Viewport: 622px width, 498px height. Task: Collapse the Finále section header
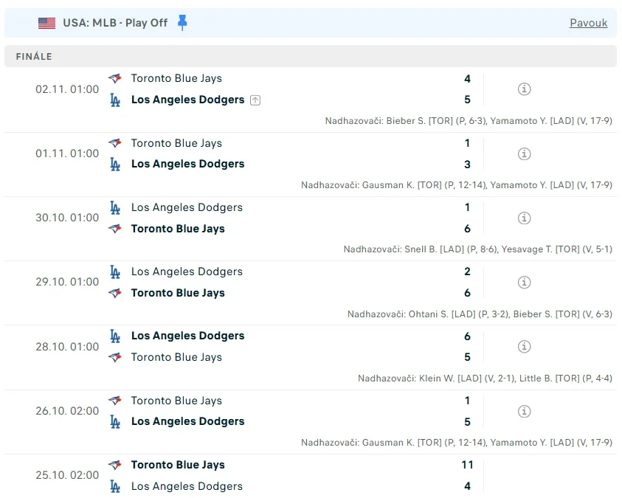point(310,57)
